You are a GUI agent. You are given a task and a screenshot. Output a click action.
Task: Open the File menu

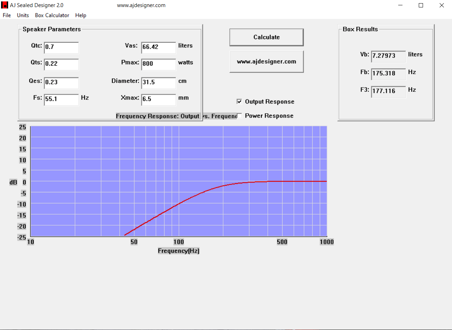tap(7, 15)
